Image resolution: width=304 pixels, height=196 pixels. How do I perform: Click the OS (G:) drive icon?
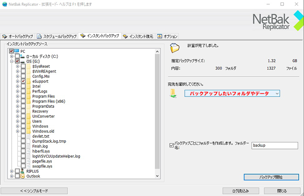point(23,62)
